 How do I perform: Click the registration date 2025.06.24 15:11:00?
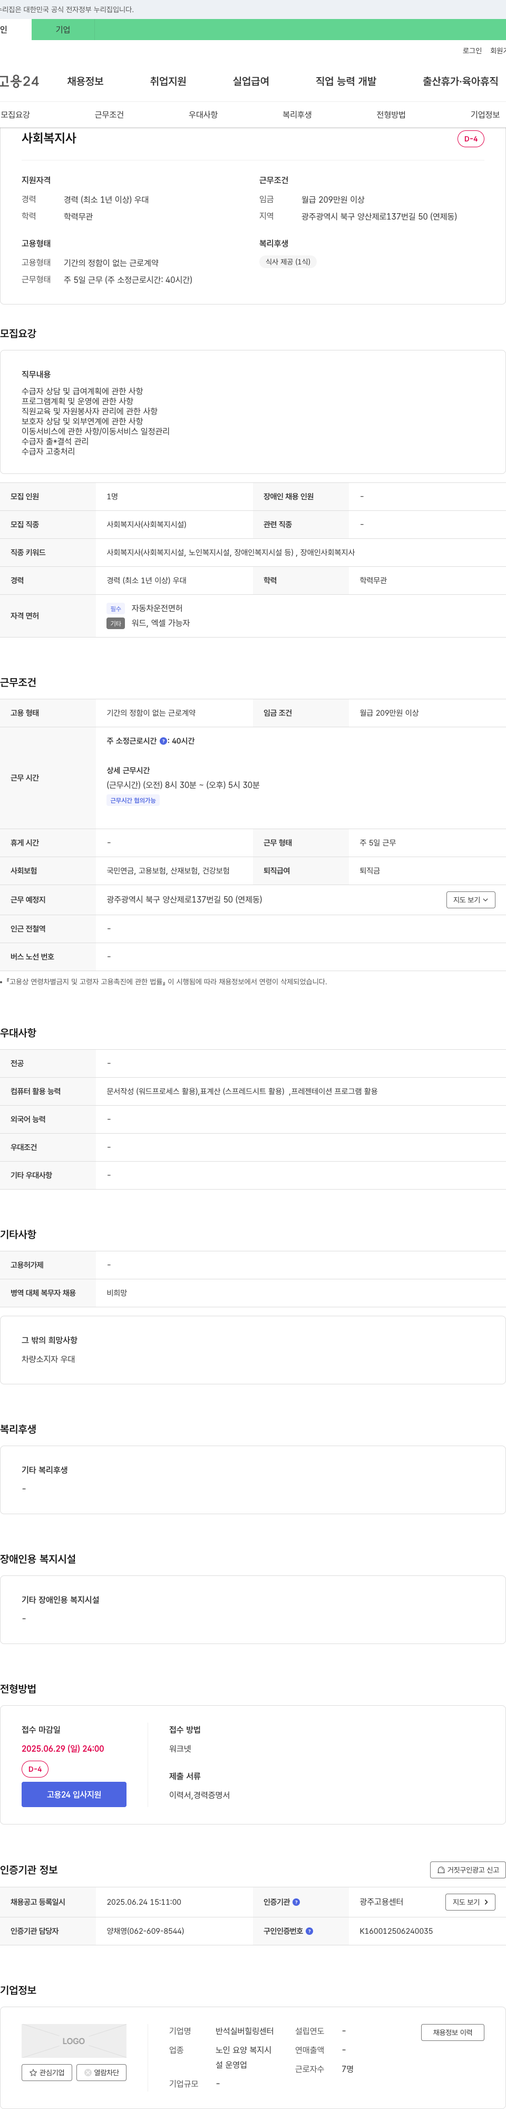point(144,1902)
